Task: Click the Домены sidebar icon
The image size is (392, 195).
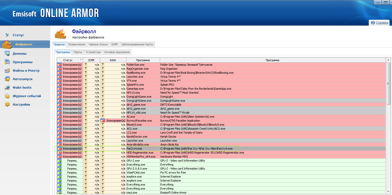Action: point(7,53)
